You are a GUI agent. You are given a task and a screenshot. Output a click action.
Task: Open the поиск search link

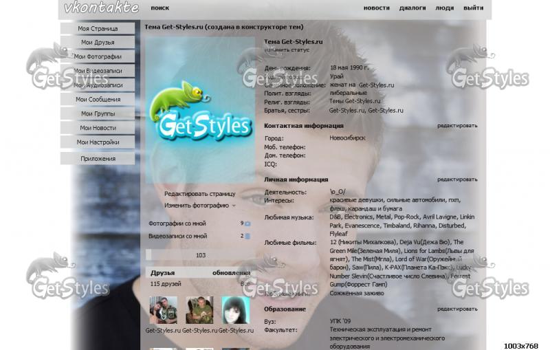(x=160, y=8)
